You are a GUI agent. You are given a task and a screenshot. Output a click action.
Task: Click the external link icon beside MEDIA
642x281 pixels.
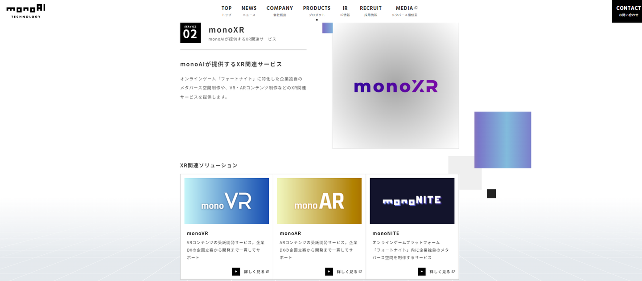tap(416, 8)
